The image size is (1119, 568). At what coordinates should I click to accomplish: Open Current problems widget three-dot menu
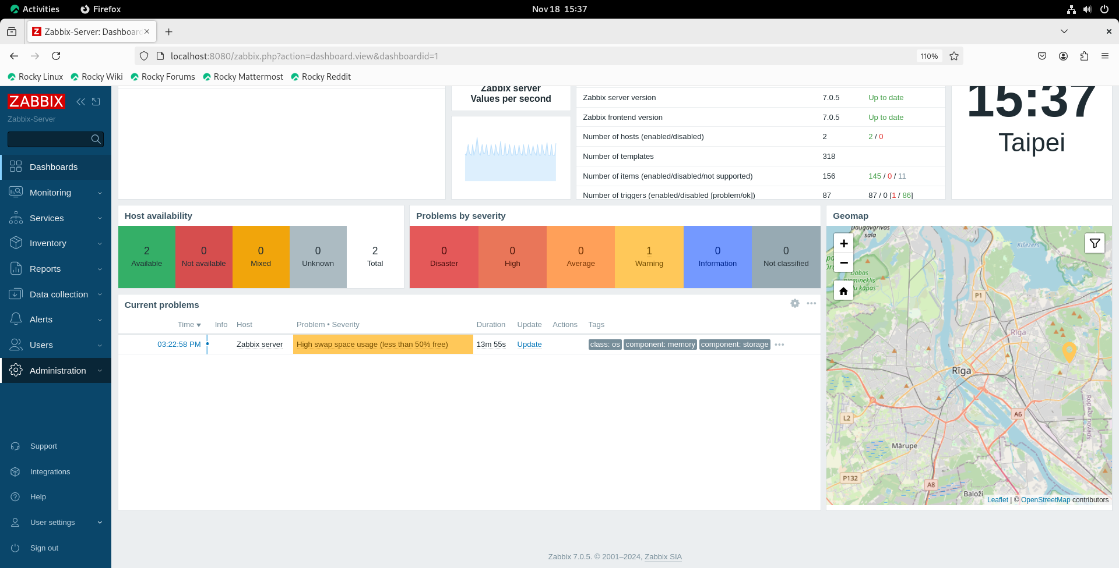point(811,303)
